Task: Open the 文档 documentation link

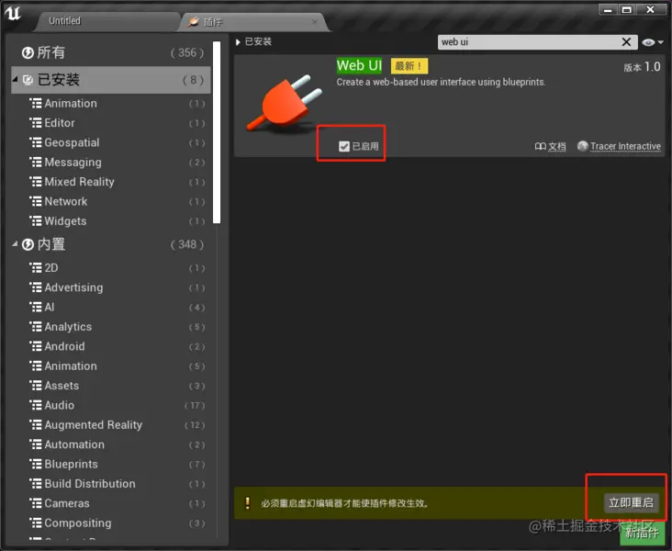Action: (x=557, y=147)
